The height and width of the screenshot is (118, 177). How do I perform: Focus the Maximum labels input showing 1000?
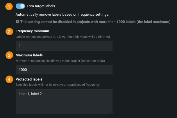tap(64, 70)
